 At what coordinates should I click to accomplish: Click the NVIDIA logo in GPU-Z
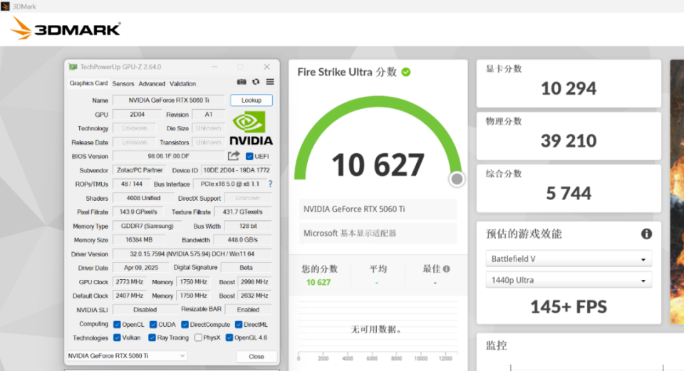point(251,128)
